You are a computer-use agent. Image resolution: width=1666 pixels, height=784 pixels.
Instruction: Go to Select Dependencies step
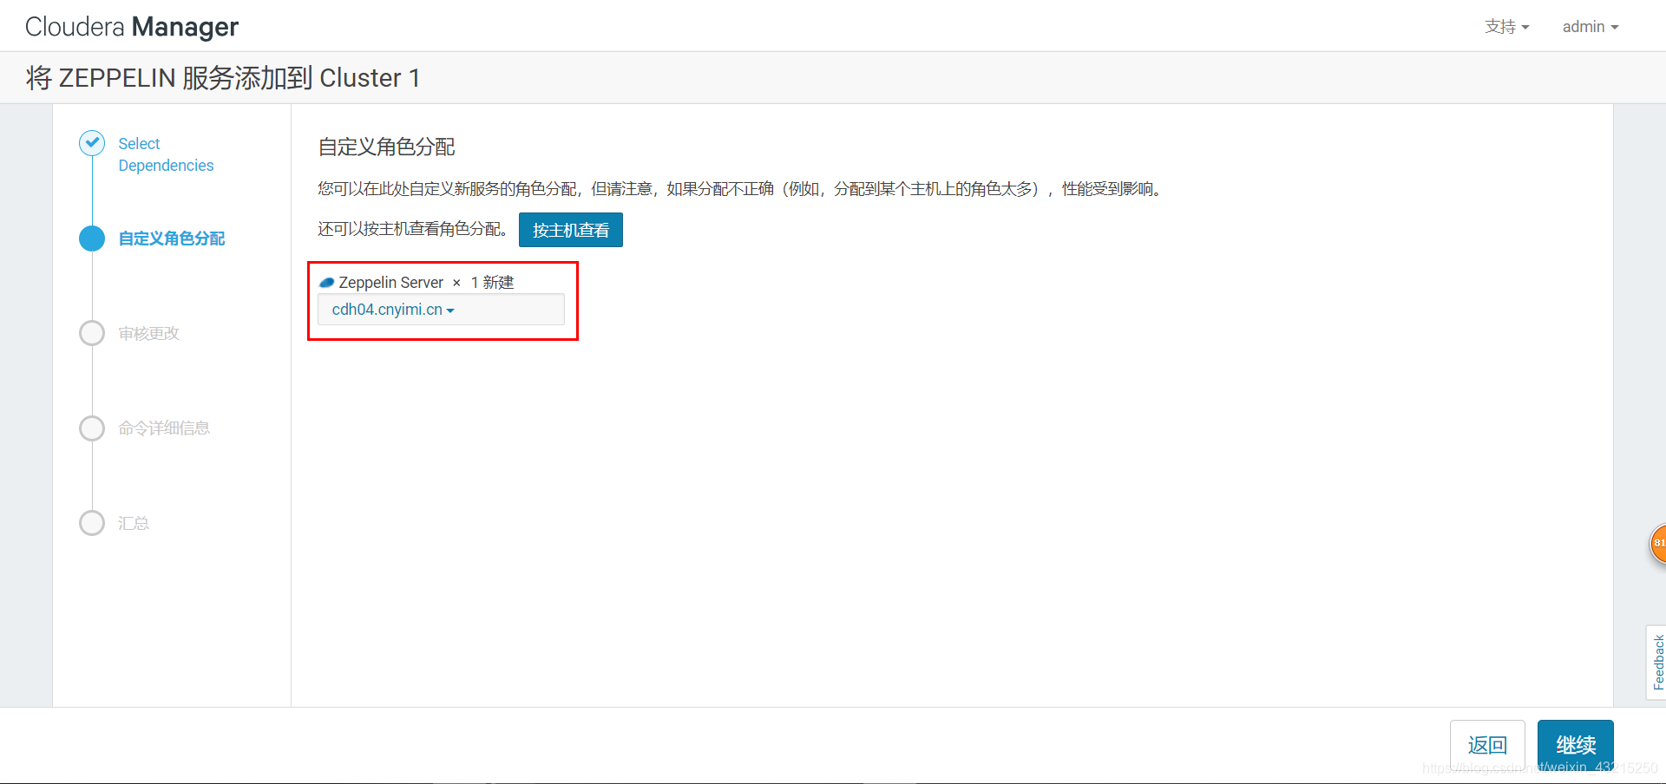pyautogui.click(x=166, y=154)
